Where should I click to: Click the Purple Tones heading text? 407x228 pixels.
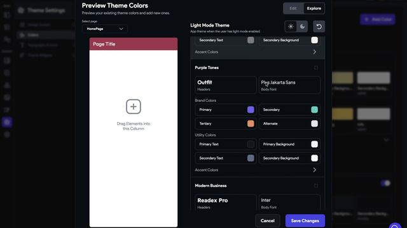[207, 68]
